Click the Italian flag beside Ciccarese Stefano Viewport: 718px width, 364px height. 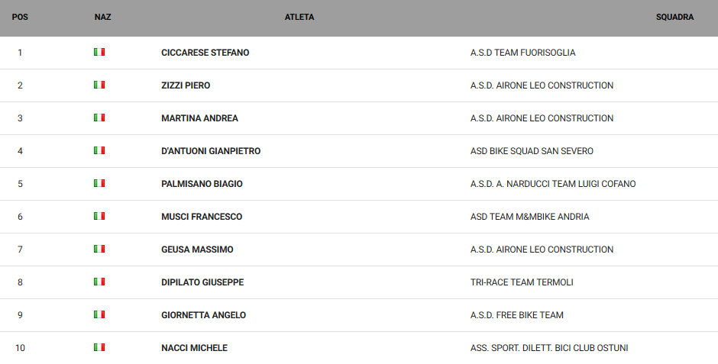click(x=99, y=52)
